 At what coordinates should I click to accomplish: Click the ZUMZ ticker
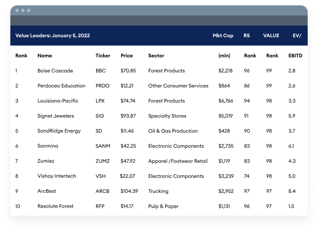pyautogui.click(x=102, y=161)
